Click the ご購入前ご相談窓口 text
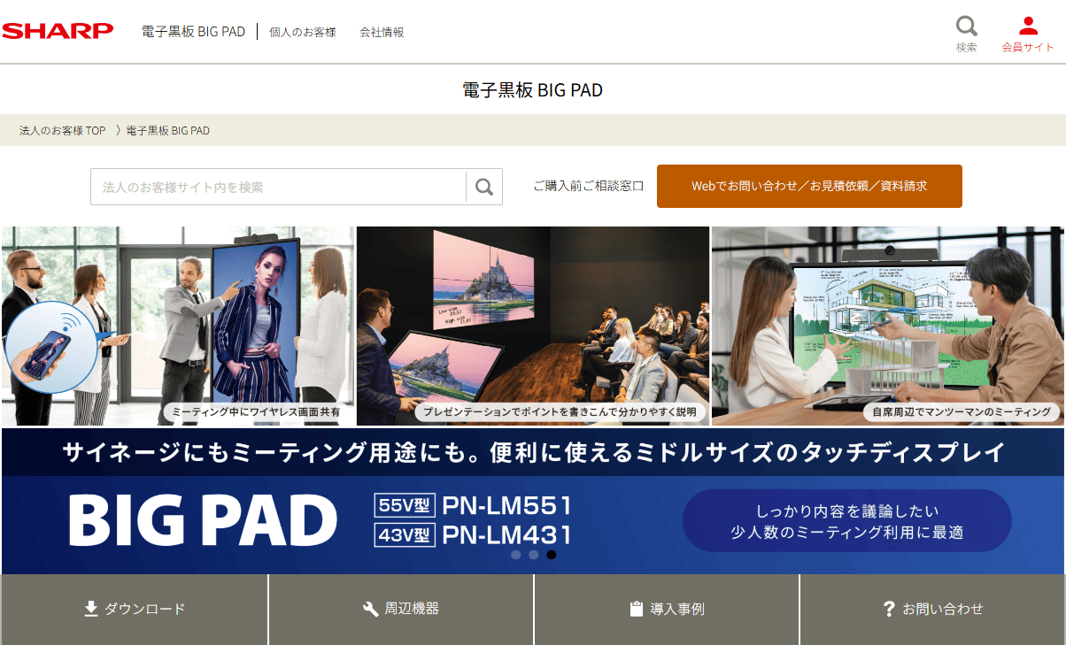The width and height of the screenshot is (1066, 645). click(x=589, y=187)
